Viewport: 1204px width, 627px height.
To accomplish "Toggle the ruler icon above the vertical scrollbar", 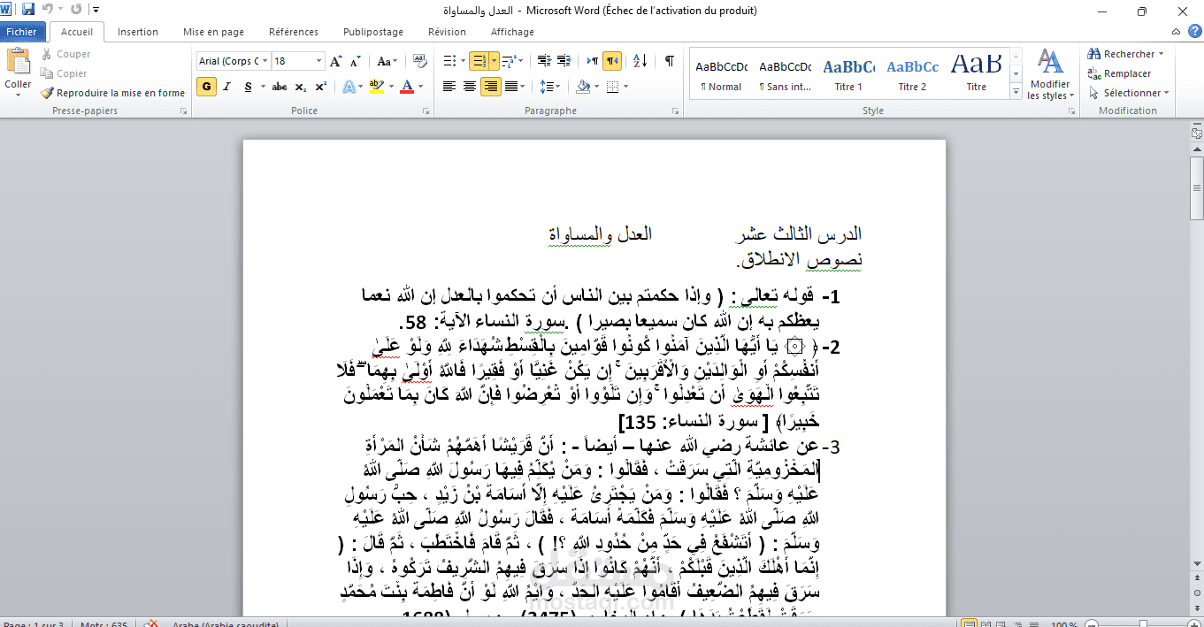I will 1196,134.
